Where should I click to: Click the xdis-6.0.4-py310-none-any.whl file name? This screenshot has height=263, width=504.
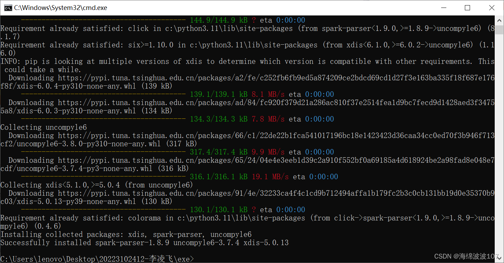click(x=77, y=86)
